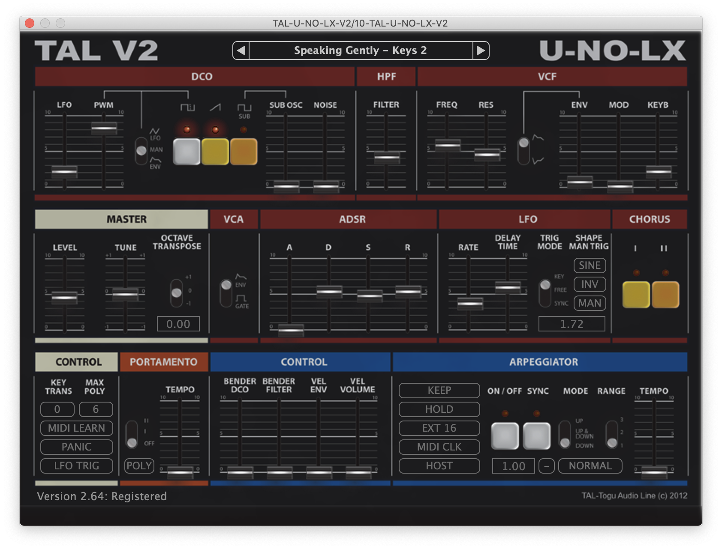Click the BENDER FILTER slider handle
722x549 pixels.
[280, 472]
